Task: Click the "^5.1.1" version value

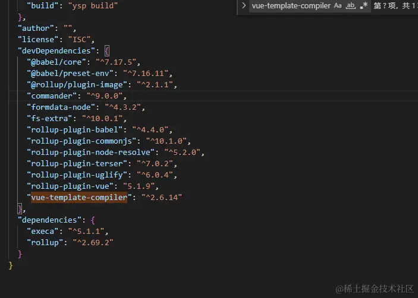Action: [86, 231]
